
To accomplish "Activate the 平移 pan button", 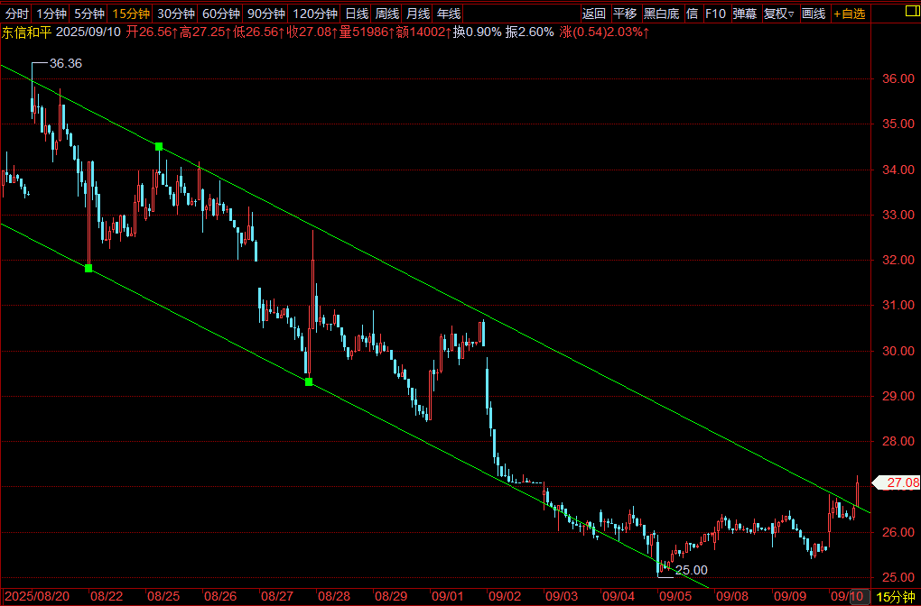I will tap(624, 14).
